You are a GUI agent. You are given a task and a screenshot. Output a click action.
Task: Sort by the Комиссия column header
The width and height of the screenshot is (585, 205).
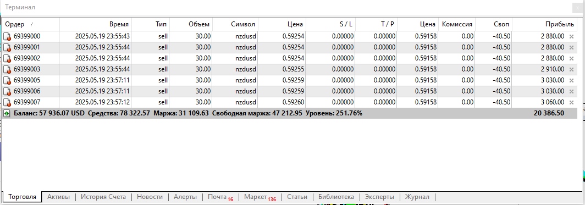(x=457, y=24)
